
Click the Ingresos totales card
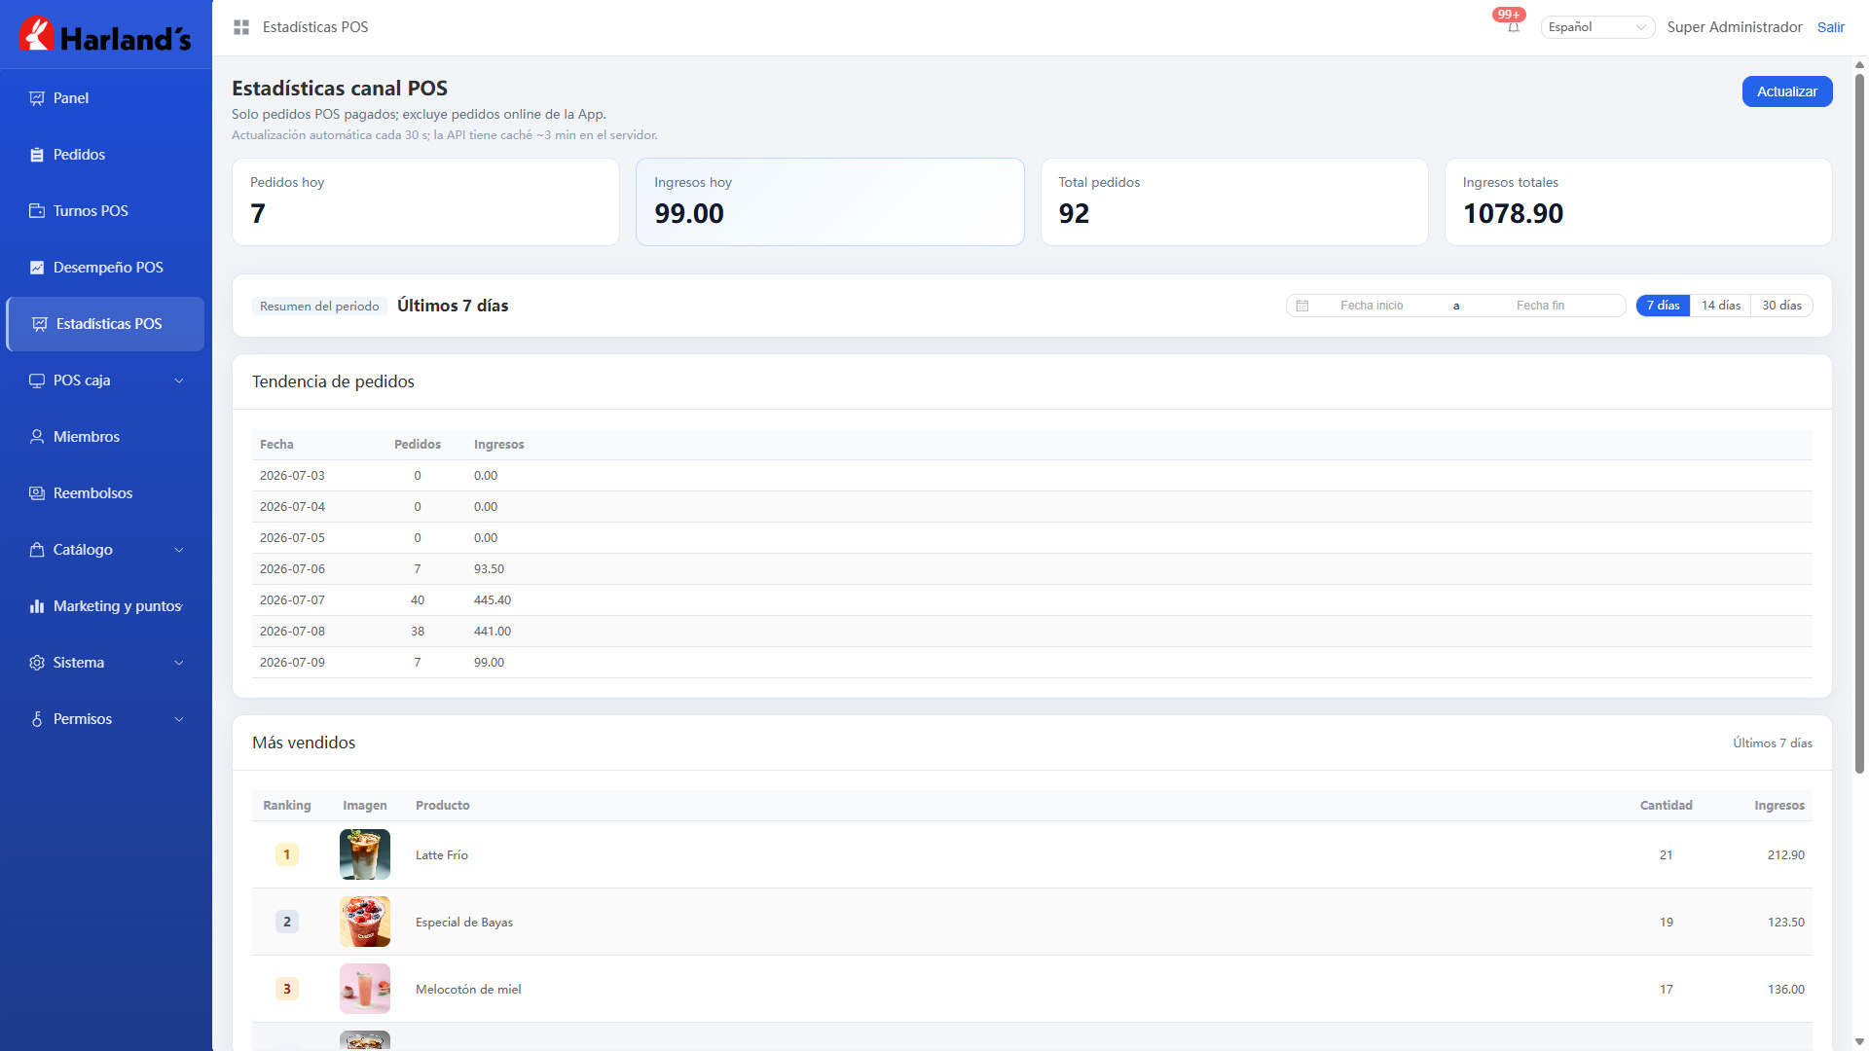click(x=1638, y=202)
